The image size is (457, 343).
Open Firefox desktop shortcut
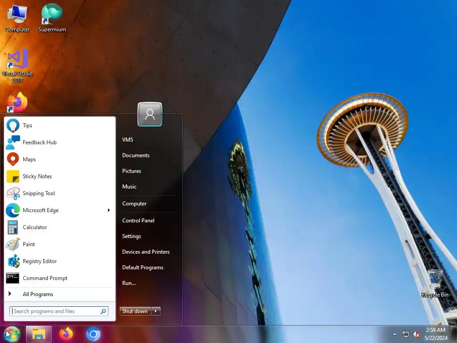click(x=17, y=102)
